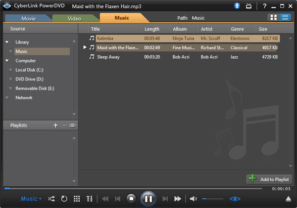The image size is (297, 208).
Task: Sort tracks by Length column
Action: point(156,29)
